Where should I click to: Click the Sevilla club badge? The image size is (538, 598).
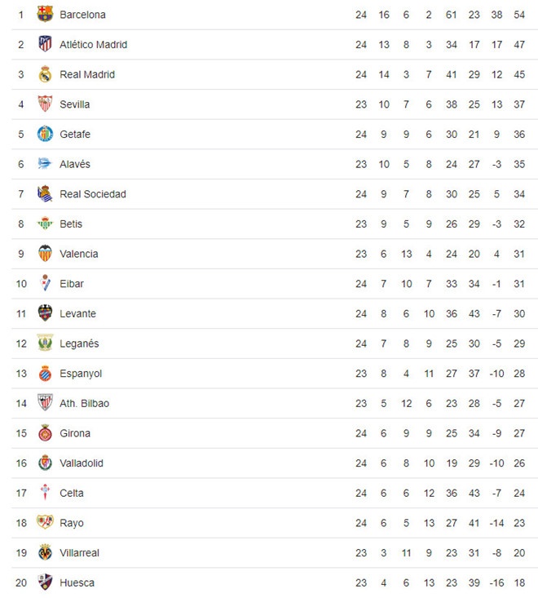(45, 104)
